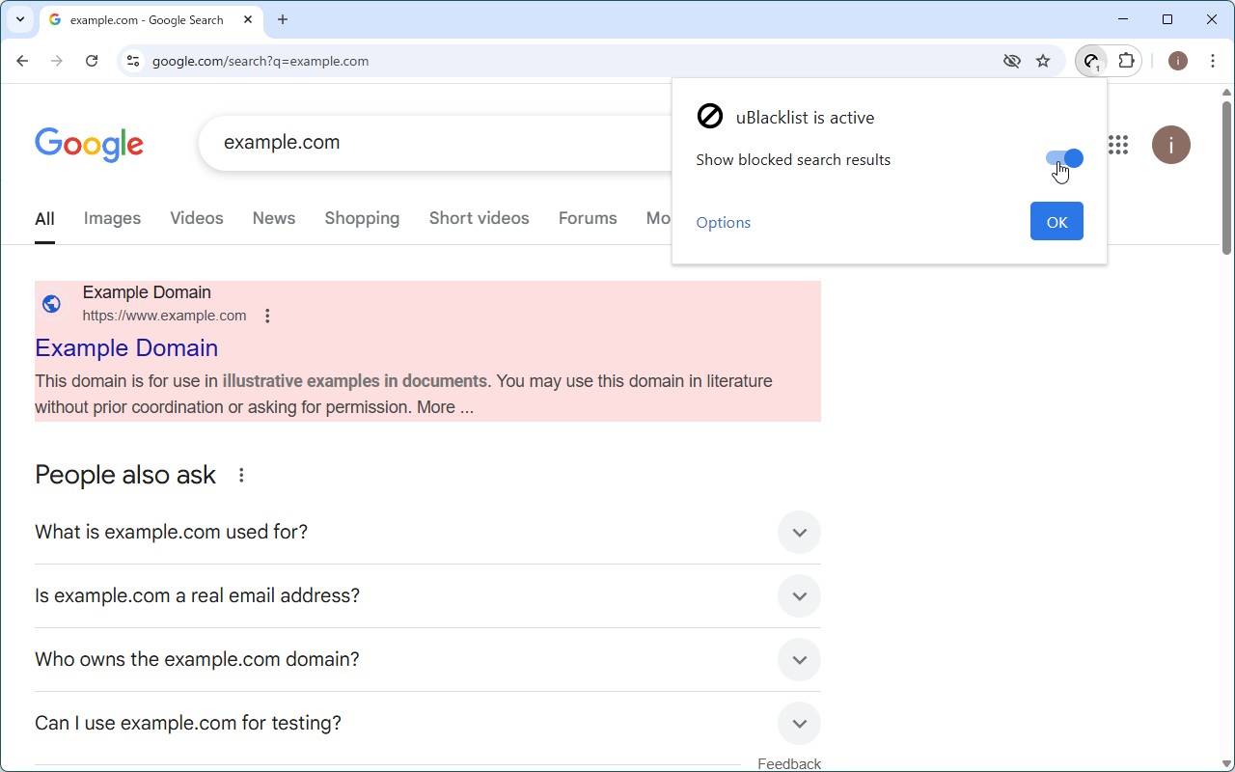Bookmark this page with the star icon

pyautogui.click(x=1043, y=61)
